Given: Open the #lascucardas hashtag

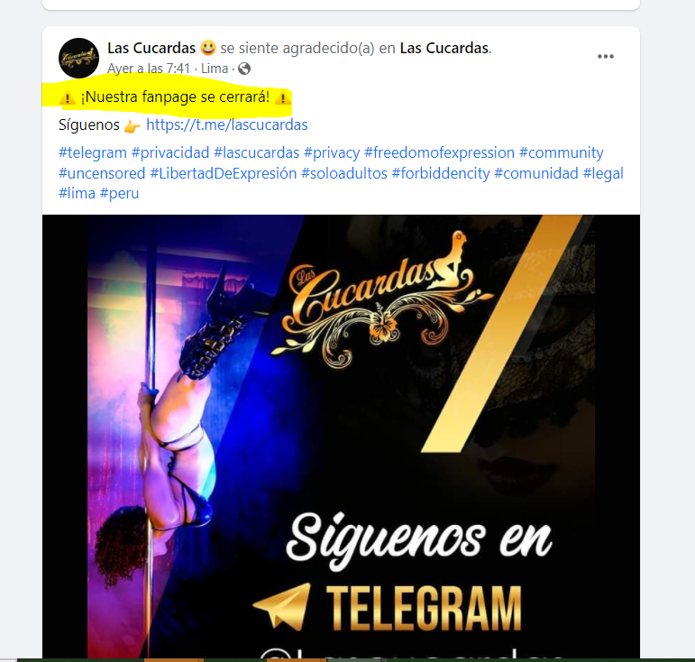Looking at the screenshot, I should point(257,152).
